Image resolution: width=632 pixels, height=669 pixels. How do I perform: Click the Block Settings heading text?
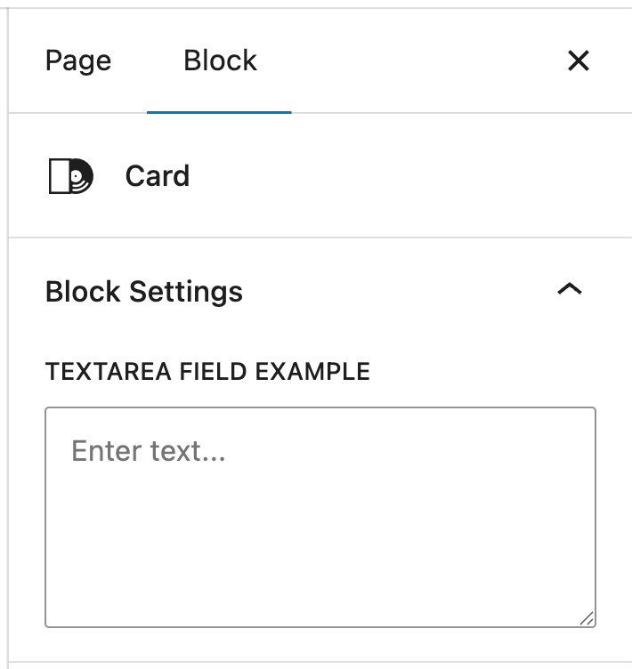[x=144, y=292]
